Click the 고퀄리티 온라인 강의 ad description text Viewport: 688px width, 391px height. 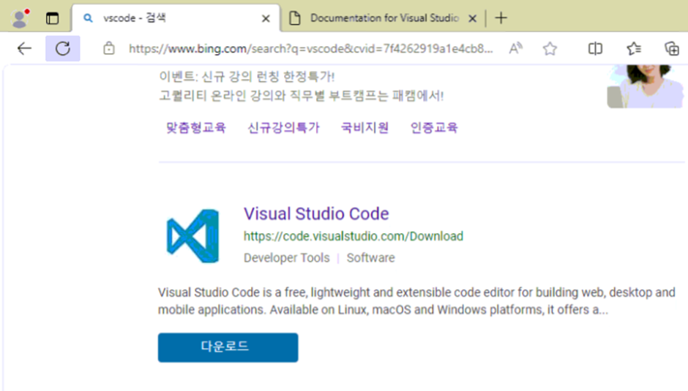click(x=301, y=96)
